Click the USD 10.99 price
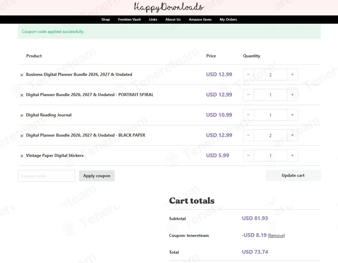Viewport: 338px width, 263px height. tap(219, 115)
